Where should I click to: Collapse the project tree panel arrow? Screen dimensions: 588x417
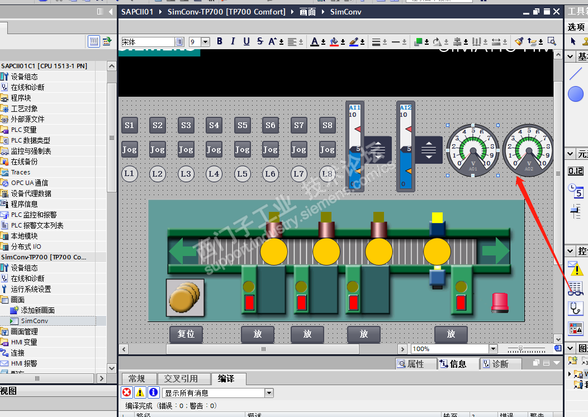(x=111, y=12)
